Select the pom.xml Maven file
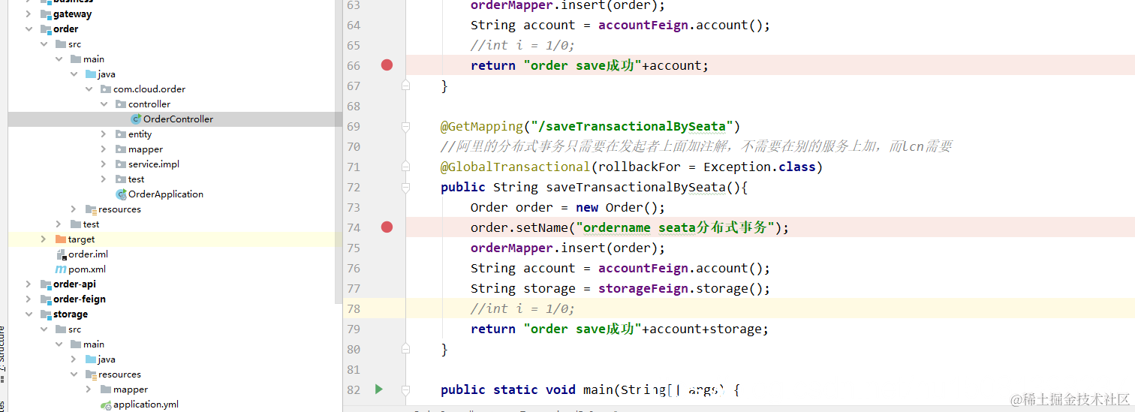This screenshot has width=1135, height=412. 87,269
